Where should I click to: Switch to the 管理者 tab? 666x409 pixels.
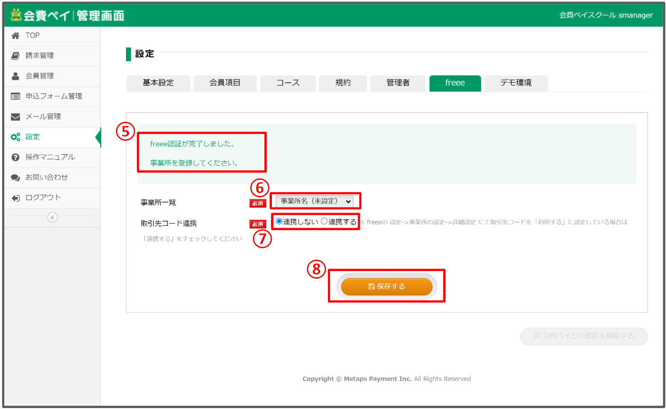398,83
